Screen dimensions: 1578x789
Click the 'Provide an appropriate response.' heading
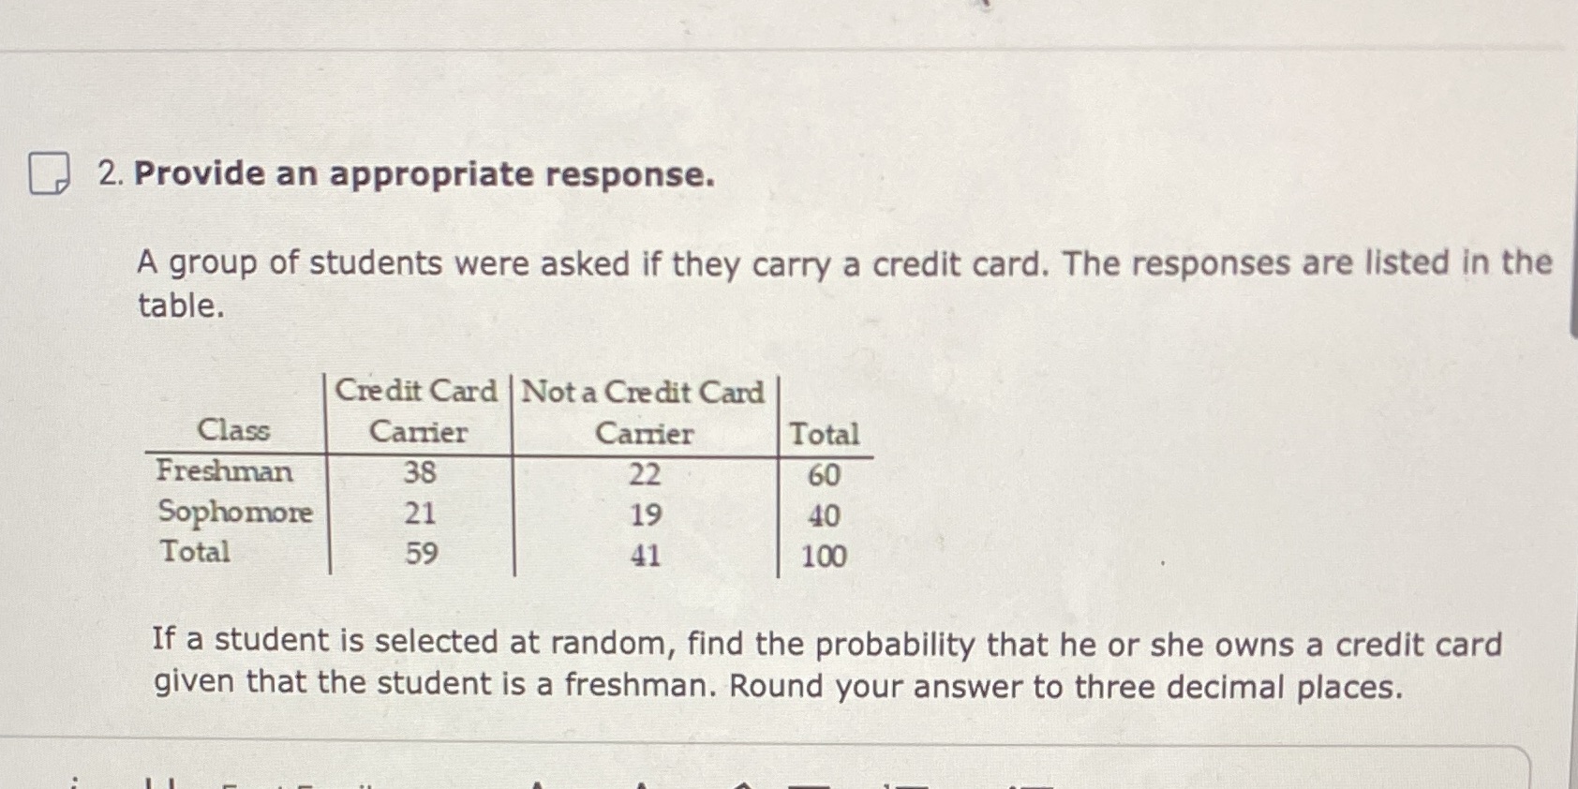click(424, 174)
